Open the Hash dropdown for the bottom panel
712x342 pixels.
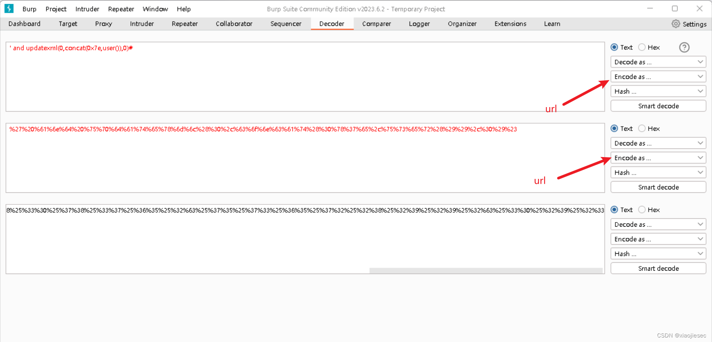pos(658,253)
